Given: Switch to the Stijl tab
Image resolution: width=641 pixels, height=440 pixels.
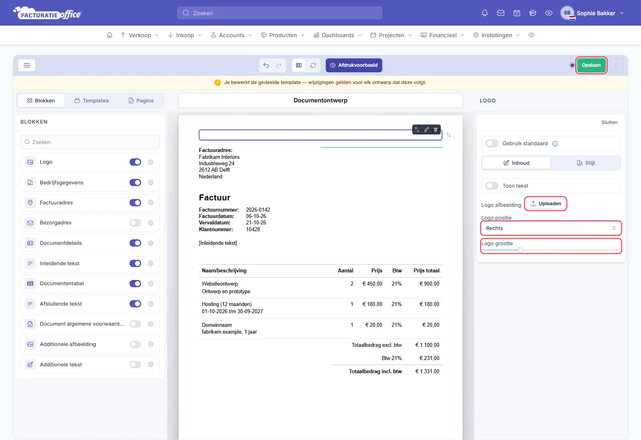Looking at the screenshot, I should pos(585,163).
